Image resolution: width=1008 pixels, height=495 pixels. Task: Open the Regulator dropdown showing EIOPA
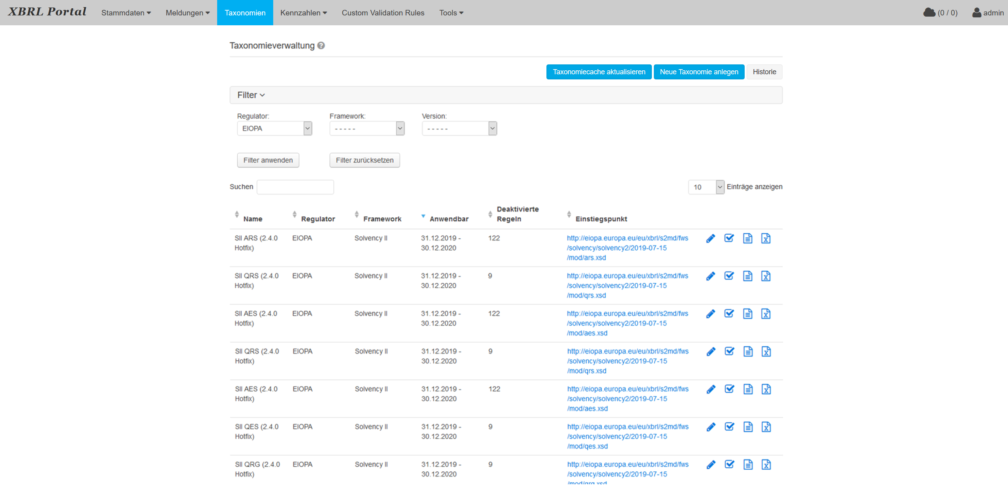point(274,128)
